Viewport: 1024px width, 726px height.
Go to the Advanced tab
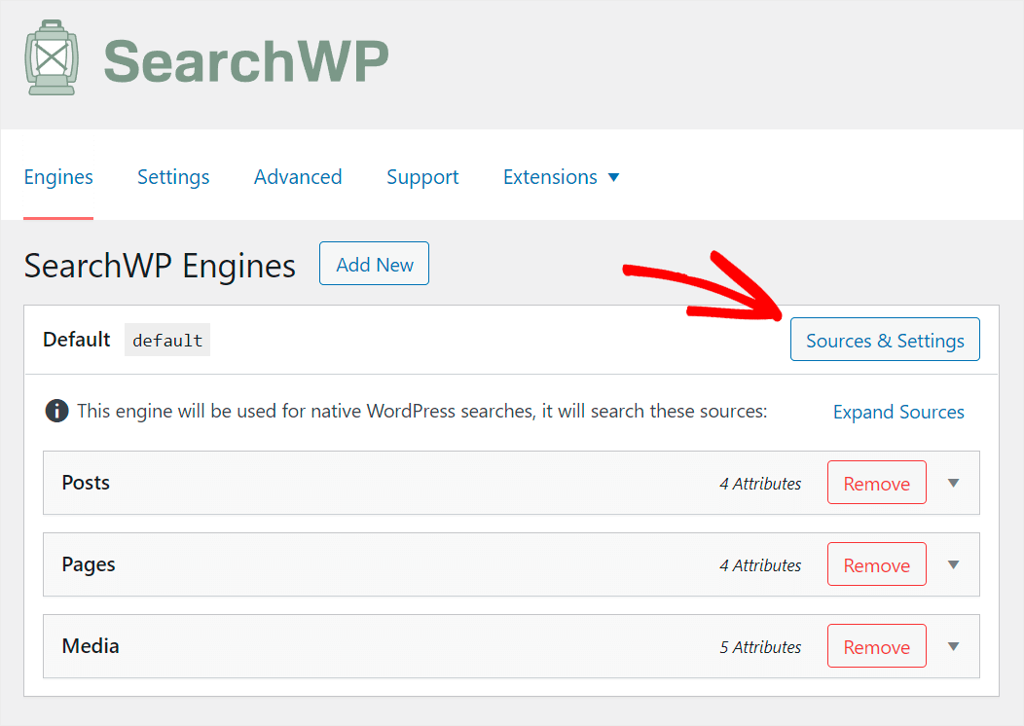(298, 177)
